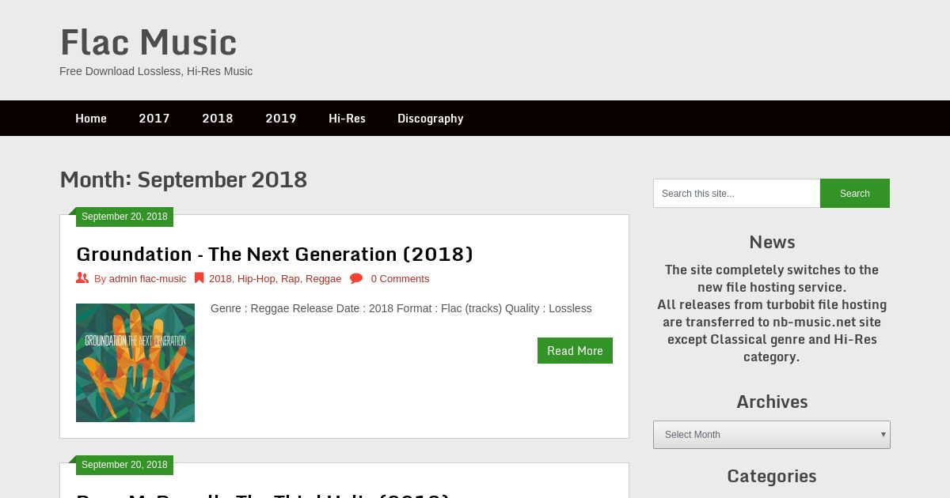Open the 'Select Month' archives dropdown
The width and height of the screenshot is (950, 498).
pos(772,435)
